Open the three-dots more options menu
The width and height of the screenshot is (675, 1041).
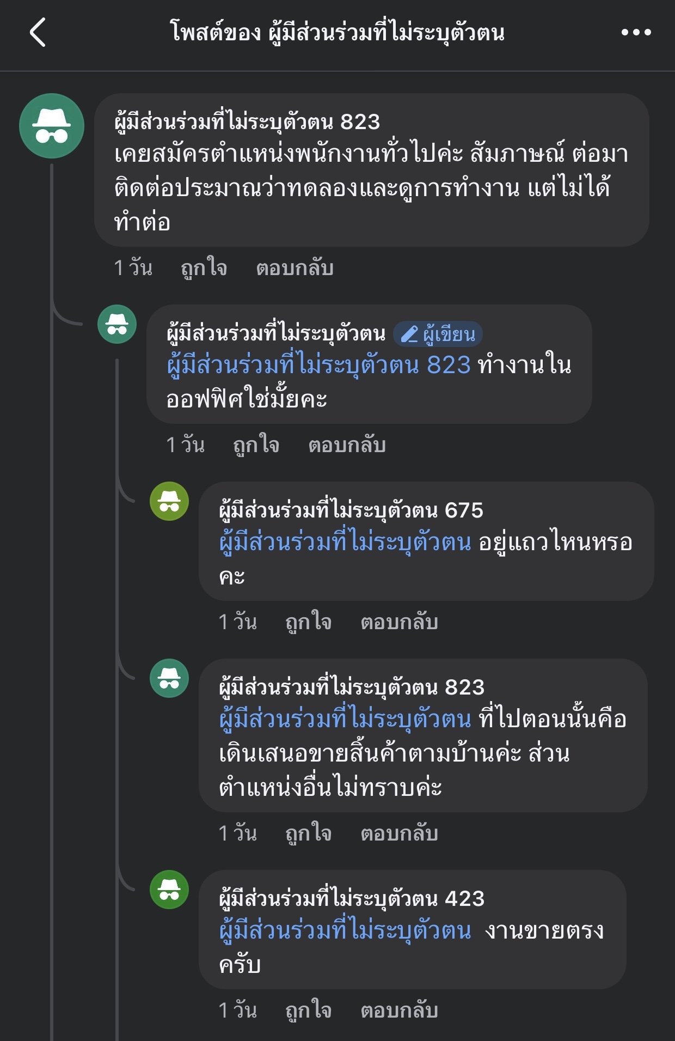coord(636,33)
